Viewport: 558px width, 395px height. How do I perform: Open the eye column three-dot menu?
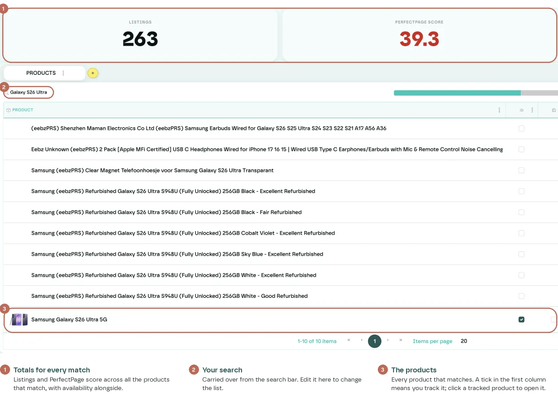coord(532,110)
